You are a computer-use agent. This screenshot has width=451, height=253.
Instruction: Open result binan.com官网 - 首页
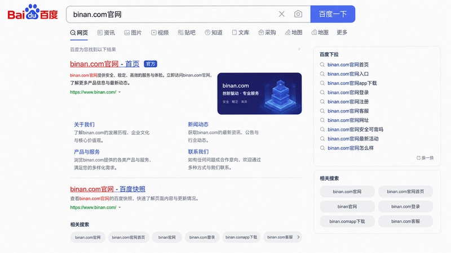pos(105,64)
